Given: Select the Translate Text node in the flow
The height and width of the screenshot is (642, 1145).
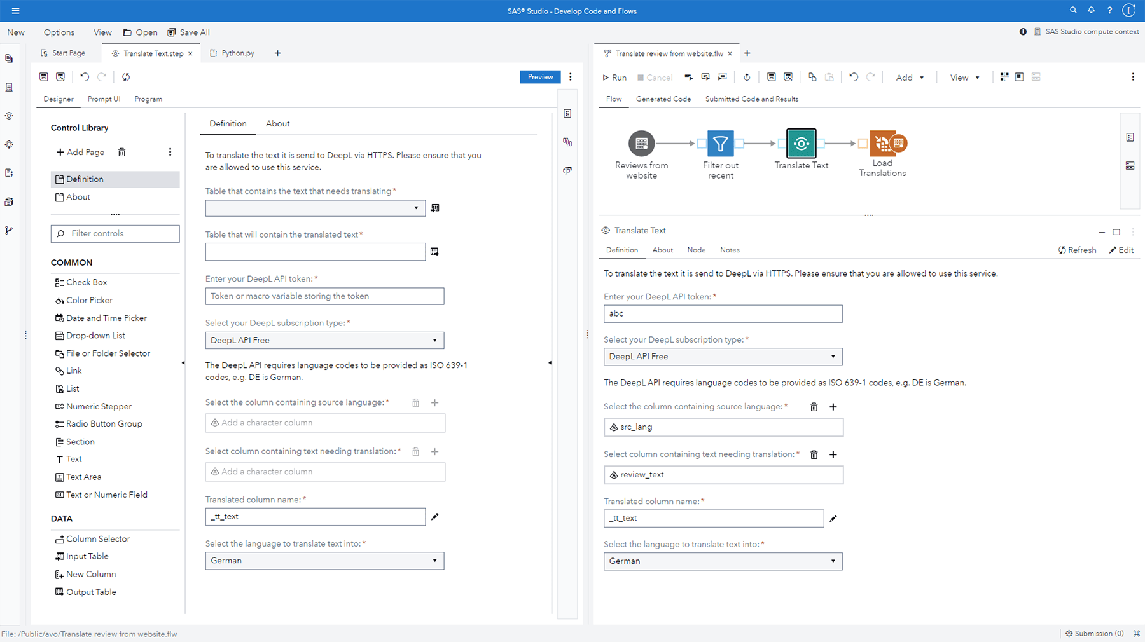Looking at the screenshot, I should tap(801, 143).
